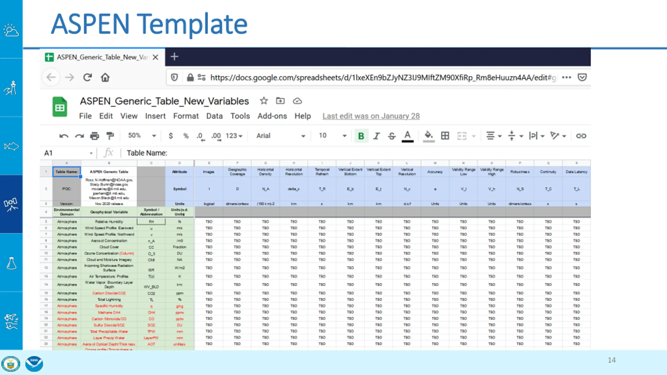667x375 pixels.
Task: Click the Print icon
Action: tap(95, 136)
